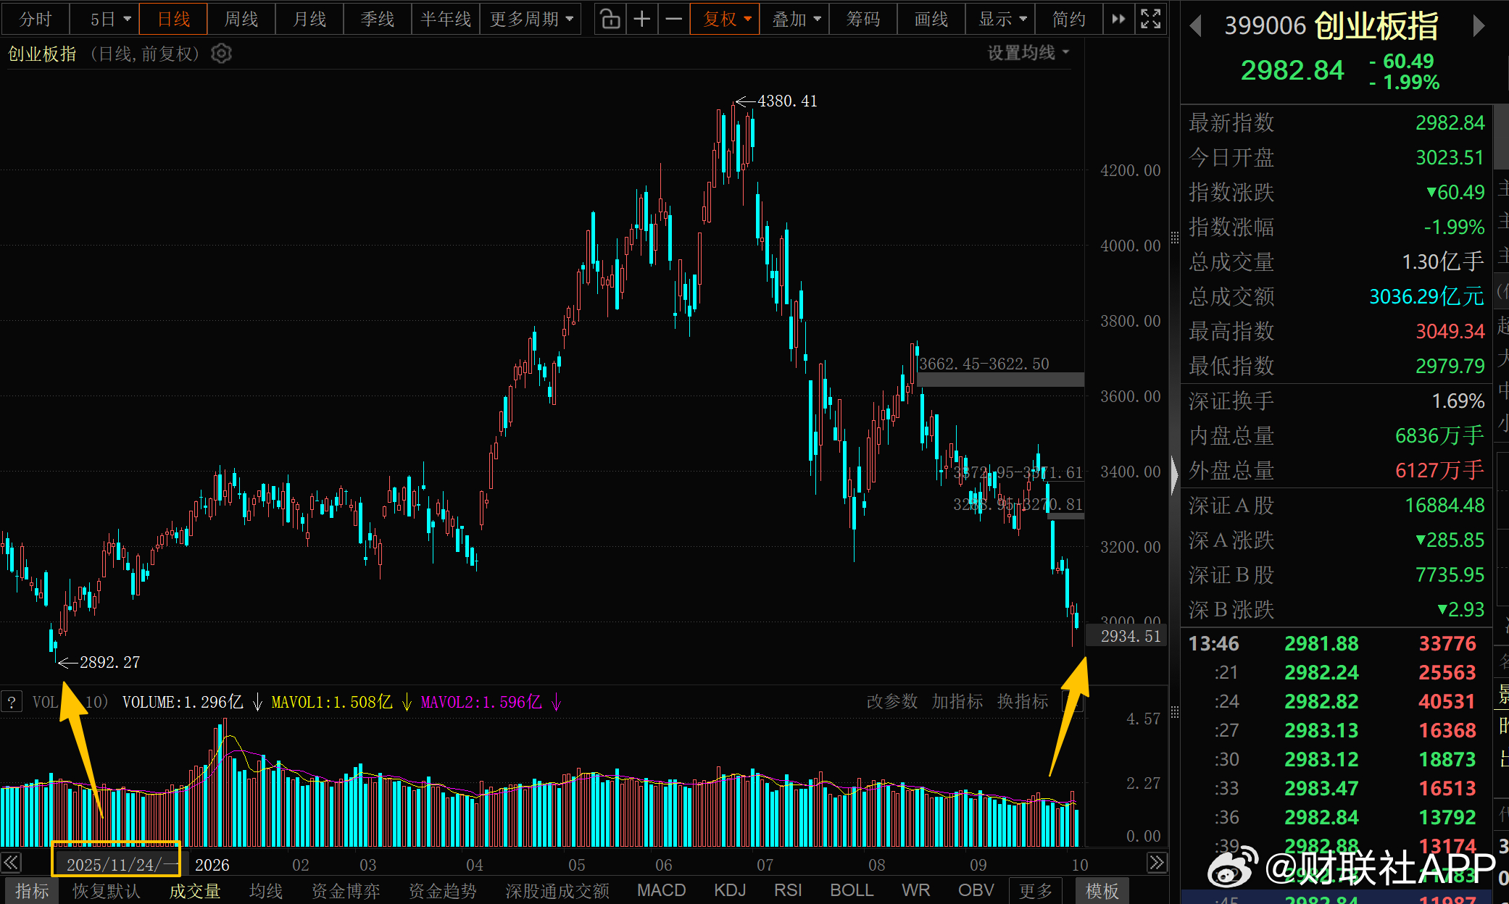The image size is (1509, 904).
Task: Select 月线 monthly chart tab
Action: 309,20
